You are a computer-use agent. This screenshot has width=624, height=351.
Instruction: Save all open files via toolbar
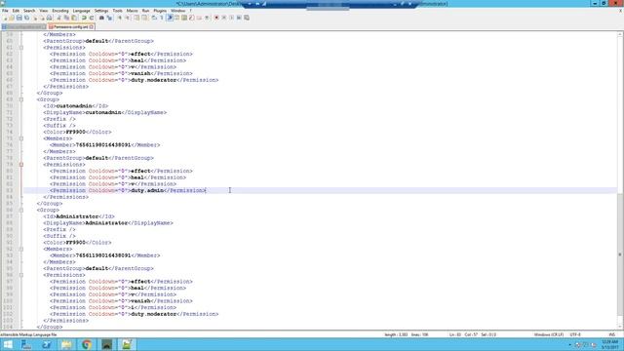26,18
